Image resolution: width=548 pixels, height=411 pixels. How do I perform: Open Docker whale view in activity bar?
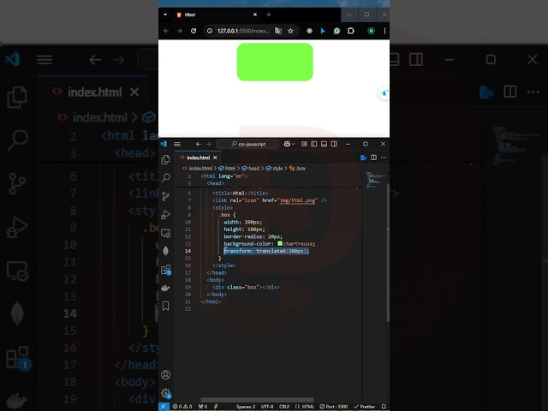tap(165, 288)
